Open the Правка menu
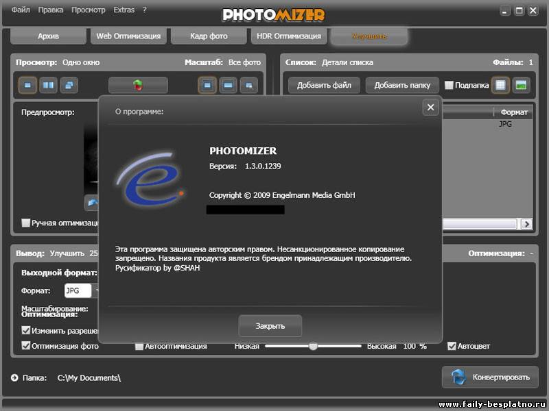This screenshot has width=549, height=411. pyautogui.click(x=51, y=10)
